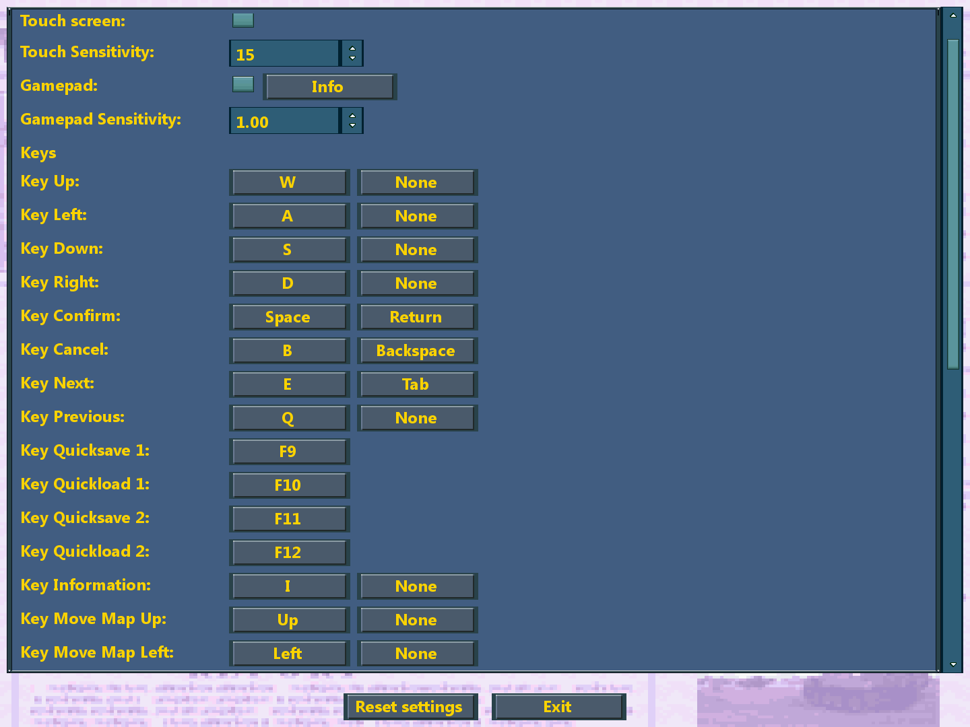Set Key Down secondary None binding

[418, 250]
